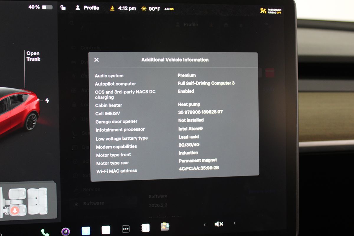Tap the Not installed value
This screenshot has height=236, width=354.
click(191, 120)
